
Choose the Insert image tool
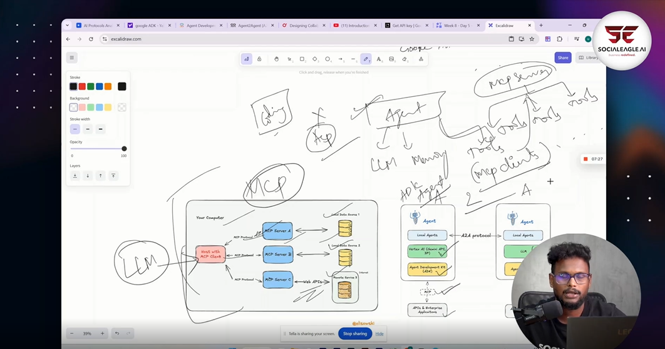pos(391,59)
